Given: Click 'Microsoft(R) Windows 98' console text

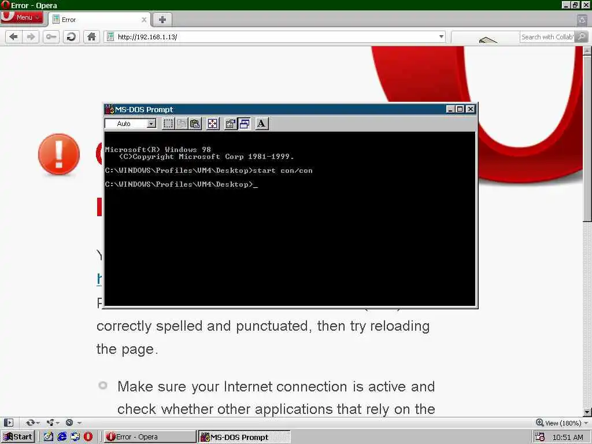Looking at the screenshot, I should point(158,150).
